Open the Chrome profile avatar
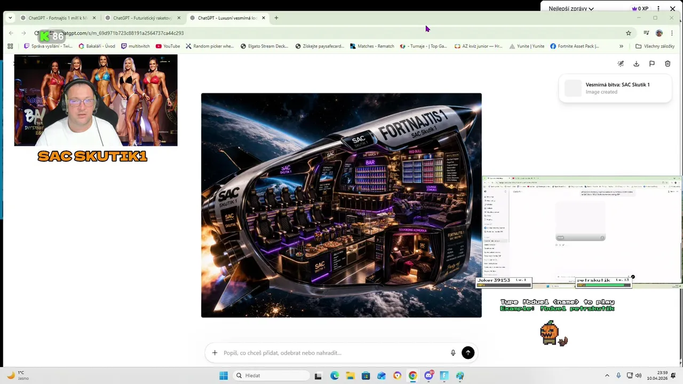This screenshot has width=683, height=384. tap(659, 33)
